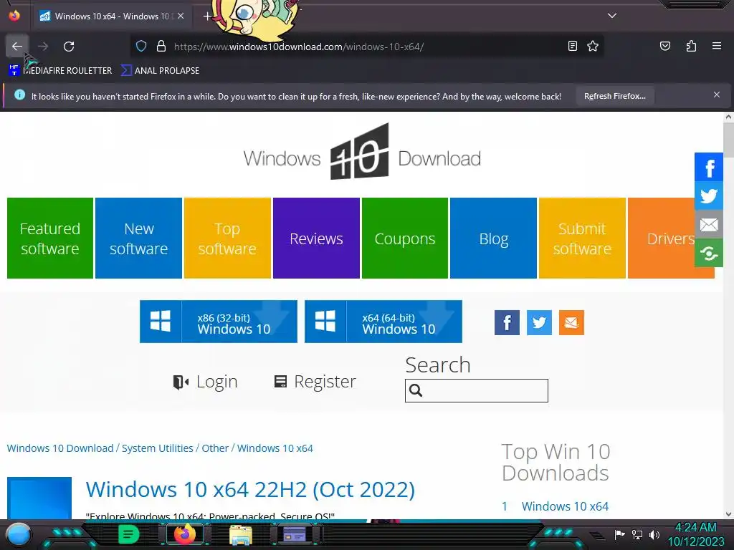Open a new tab with plus button

(x=207, y=16)
